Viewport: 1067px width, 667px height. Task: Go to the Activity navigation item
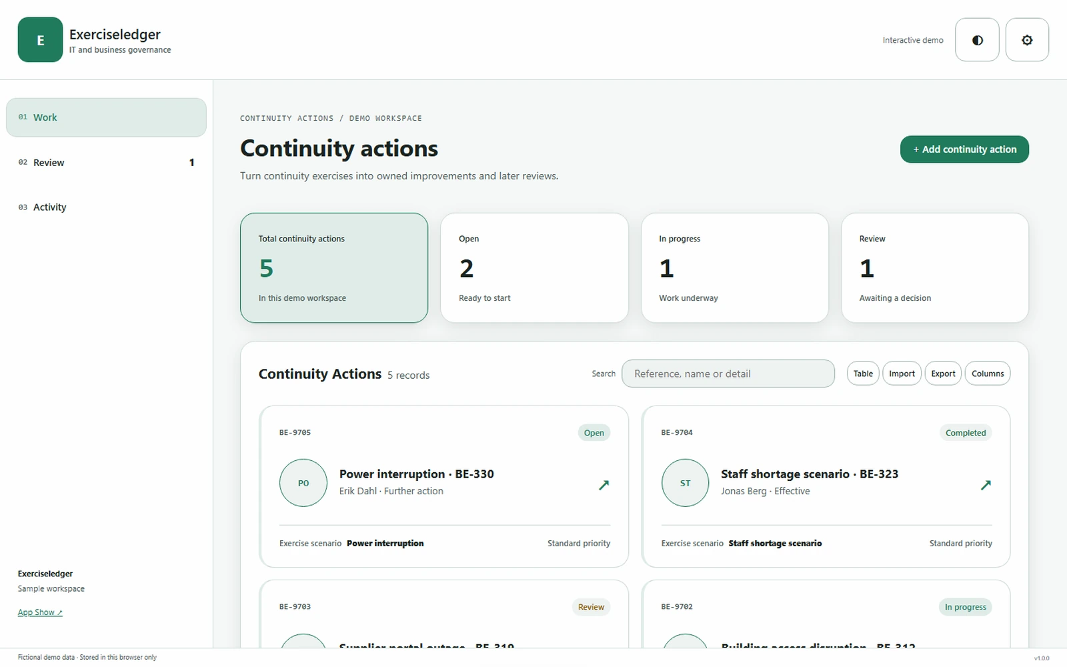pos(106,207)
